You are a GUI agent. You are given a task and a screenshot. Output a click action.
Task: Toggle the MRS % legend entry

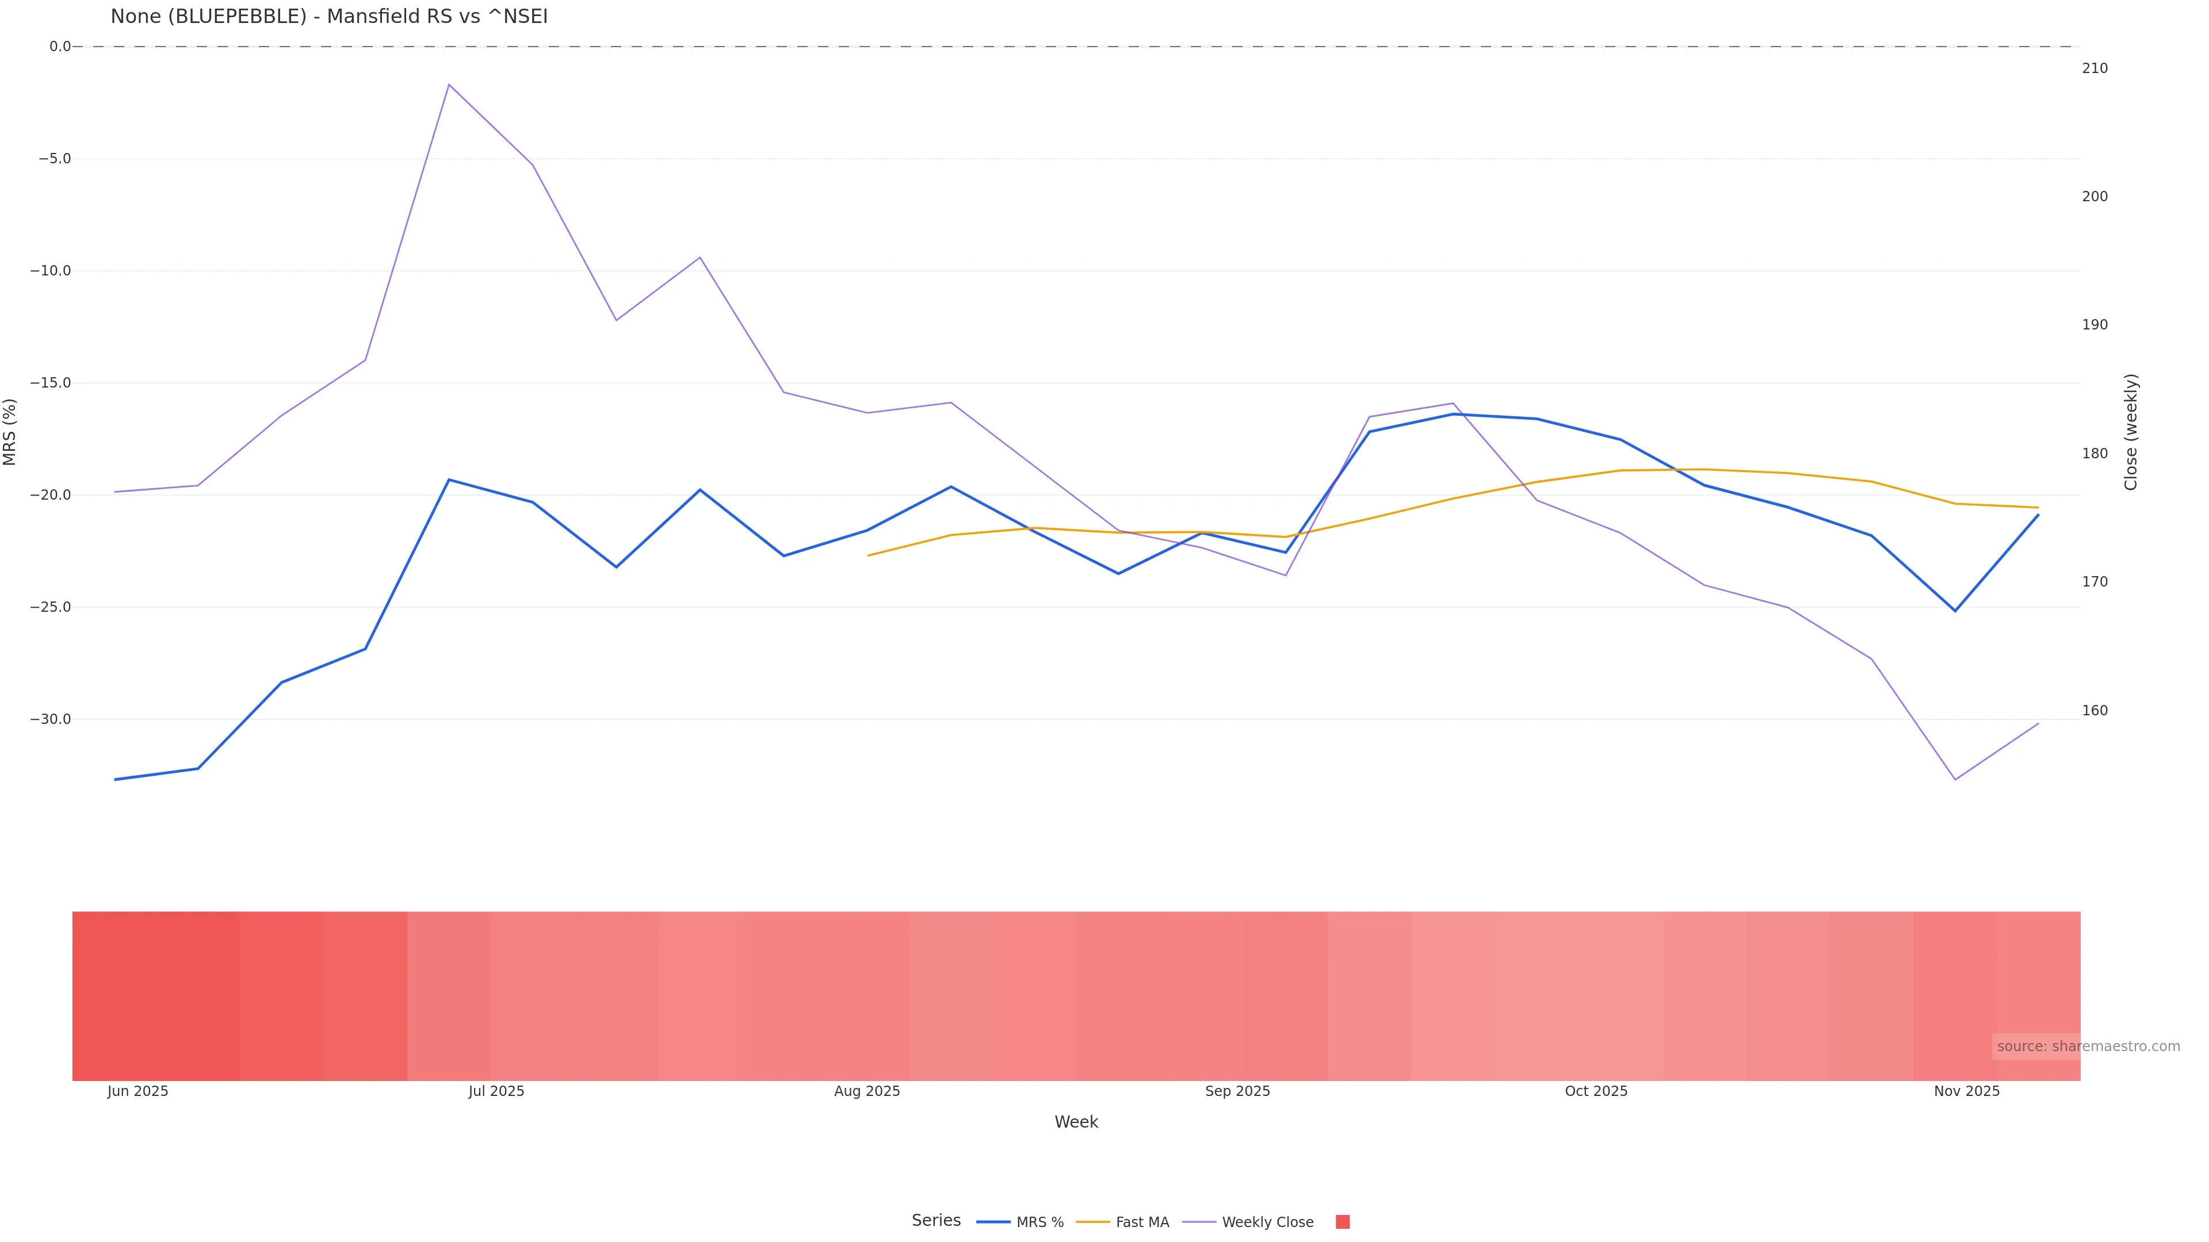tap(1039, 1222)
